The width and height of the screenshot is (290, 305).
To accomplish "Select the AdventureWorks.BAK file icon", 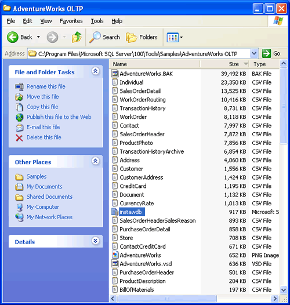I will pos(115,74).
